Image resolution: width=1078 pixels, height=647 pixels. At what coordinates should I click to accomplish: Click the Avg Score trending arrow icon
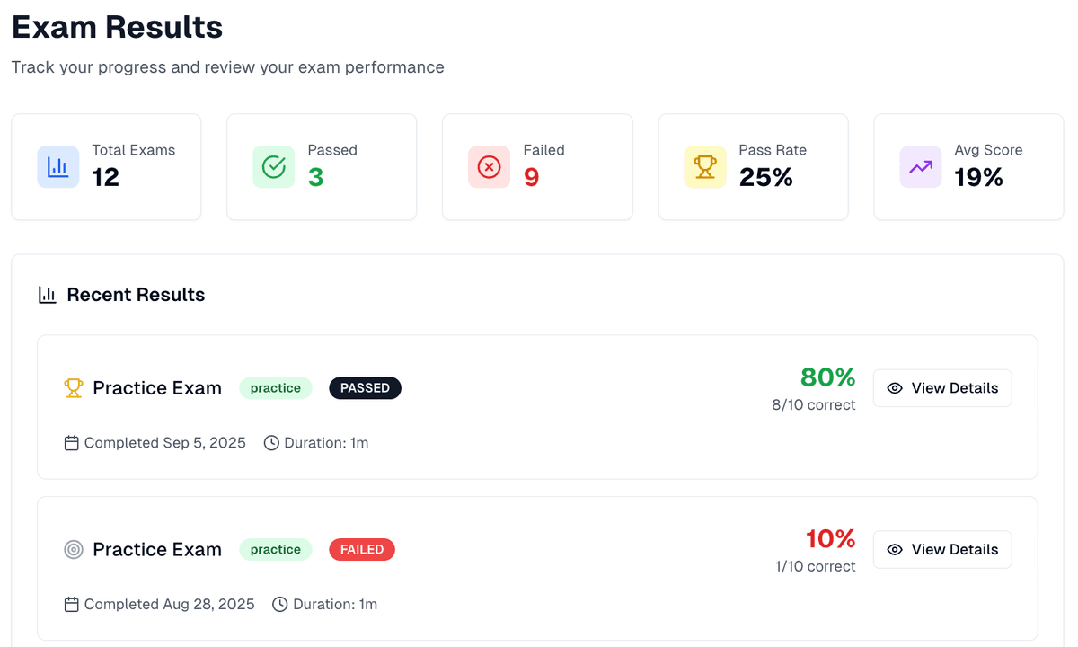[x=921, y=167]
